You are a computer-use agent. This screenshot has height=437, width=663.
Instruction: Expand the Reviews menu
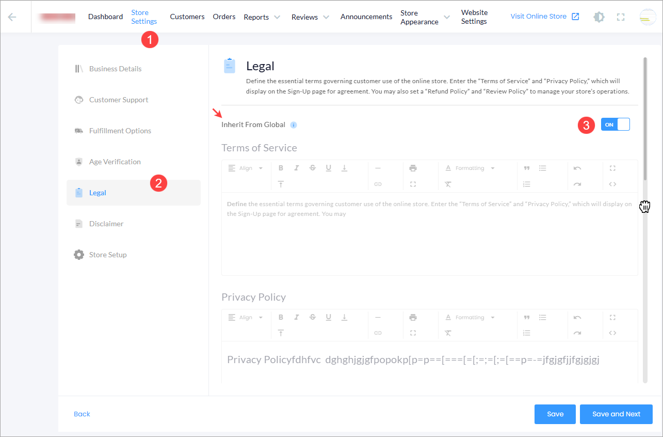[311, 17]
